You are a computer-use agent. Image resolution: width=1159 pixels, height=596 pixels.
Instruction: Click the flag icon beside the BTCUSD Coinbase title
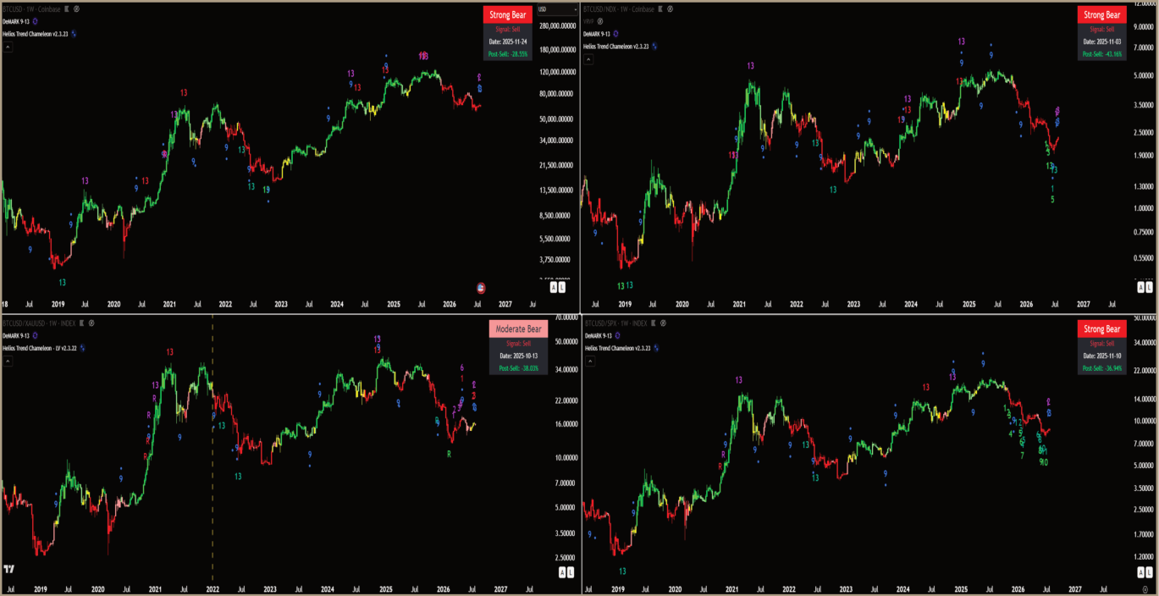(x=66, y=8)
